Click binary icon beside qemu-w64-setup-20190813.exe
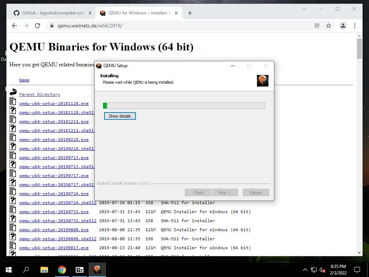The height and width of the screenshot is (277, 369). (13, 245)
